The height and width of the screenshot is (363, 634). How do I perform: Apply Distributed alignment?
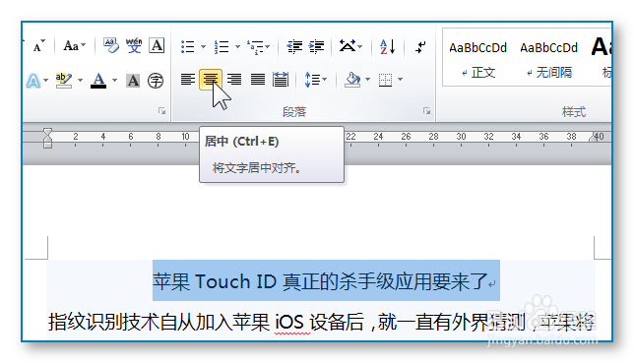click(281, 80)
